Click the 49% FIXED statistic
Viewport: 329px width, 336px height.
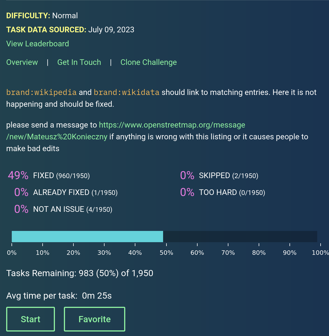click(49, 175)
